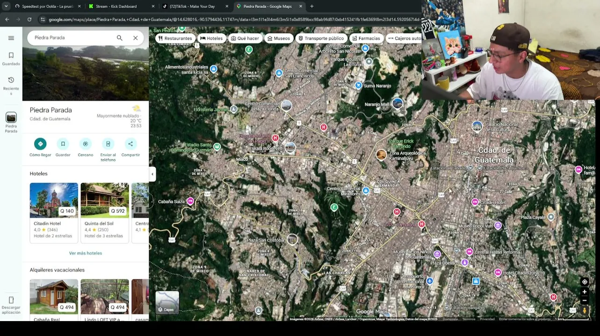This screenshot has width=600, height=336.
Task: Click the Central Hostel Reforma pin
Action: (470, 252)
